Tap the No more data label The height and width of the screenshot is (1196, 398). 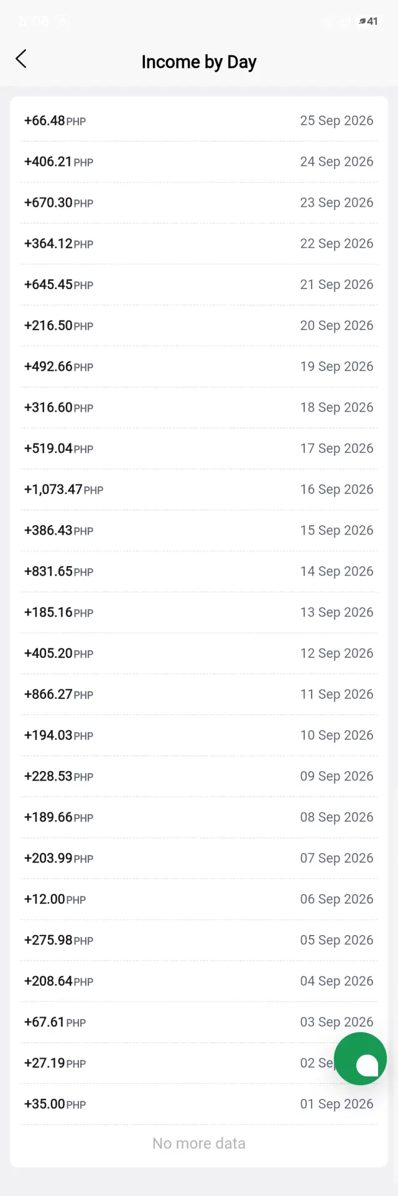tap(199, 1144)
